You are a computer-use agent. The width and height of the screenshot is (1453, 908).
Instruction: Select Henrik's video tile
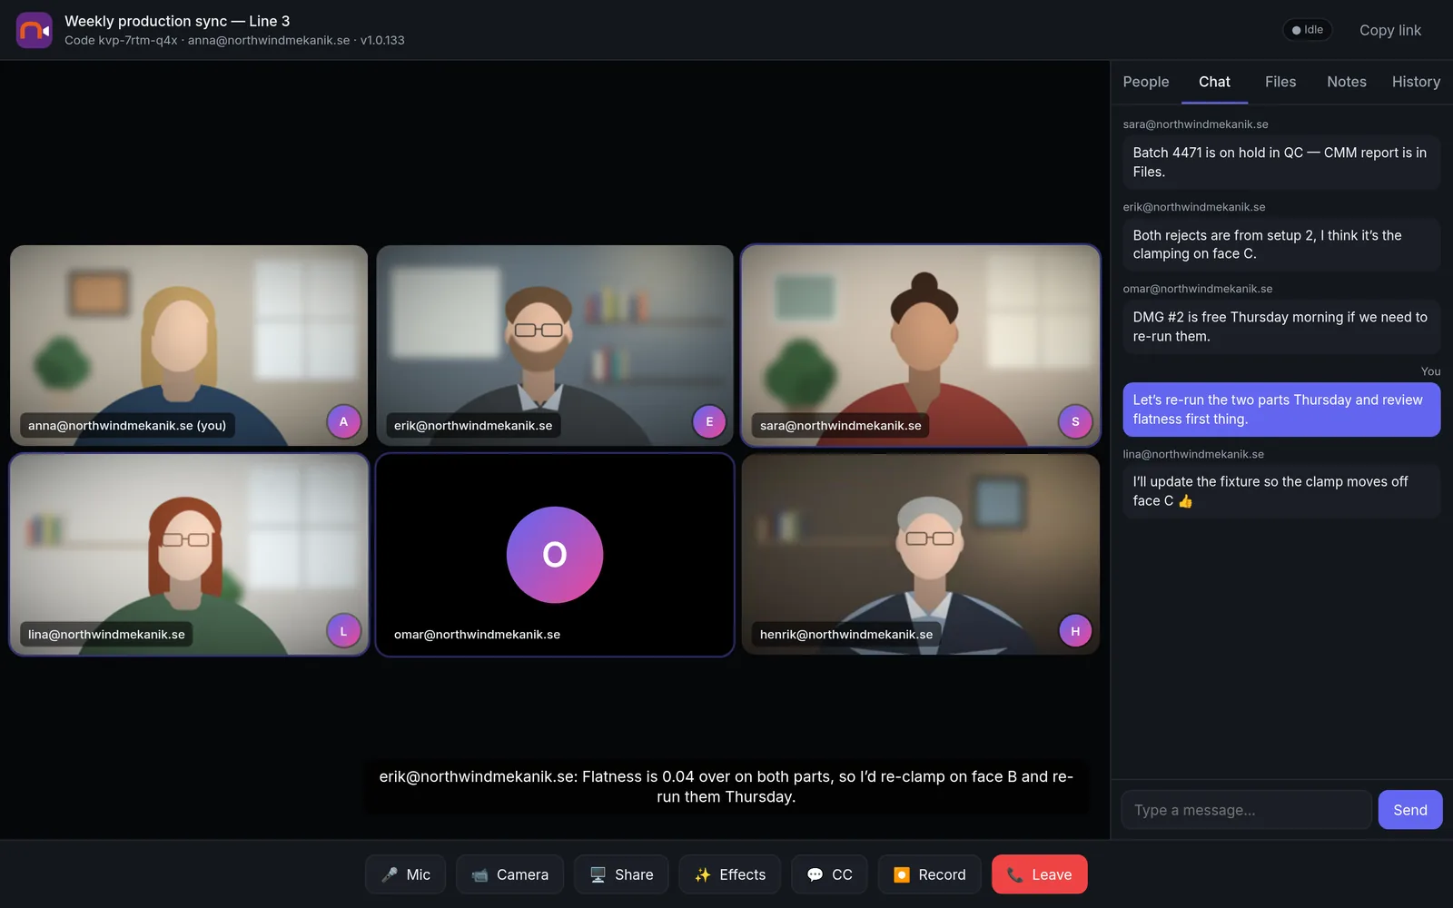(921, 555)
